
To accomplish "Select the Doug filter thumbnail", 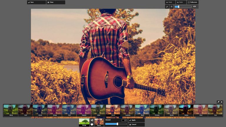I will (x=55, y=111).
